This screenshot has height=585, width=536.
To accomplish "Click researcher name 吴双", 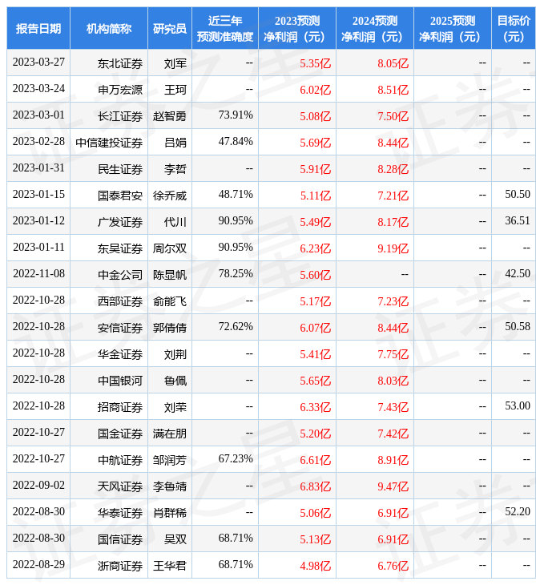I will (x=175, y=540).
